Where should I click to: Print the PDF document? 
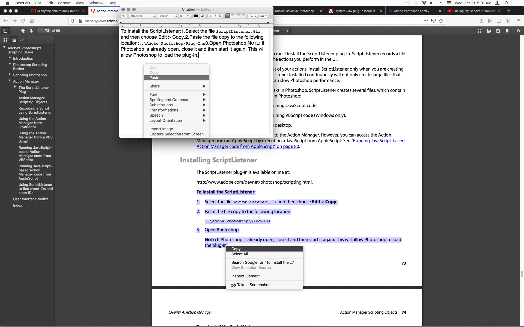pyautogui.click(x=489, y=31)
